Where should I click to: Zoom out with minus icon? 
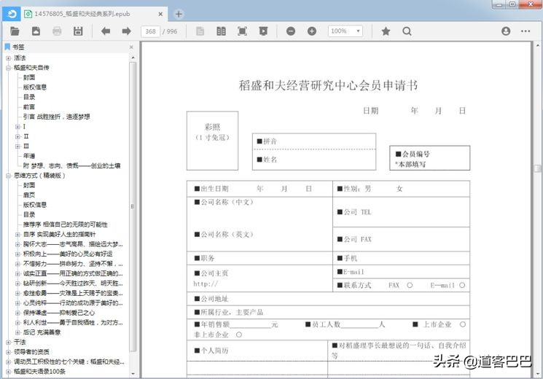(291, 31)
